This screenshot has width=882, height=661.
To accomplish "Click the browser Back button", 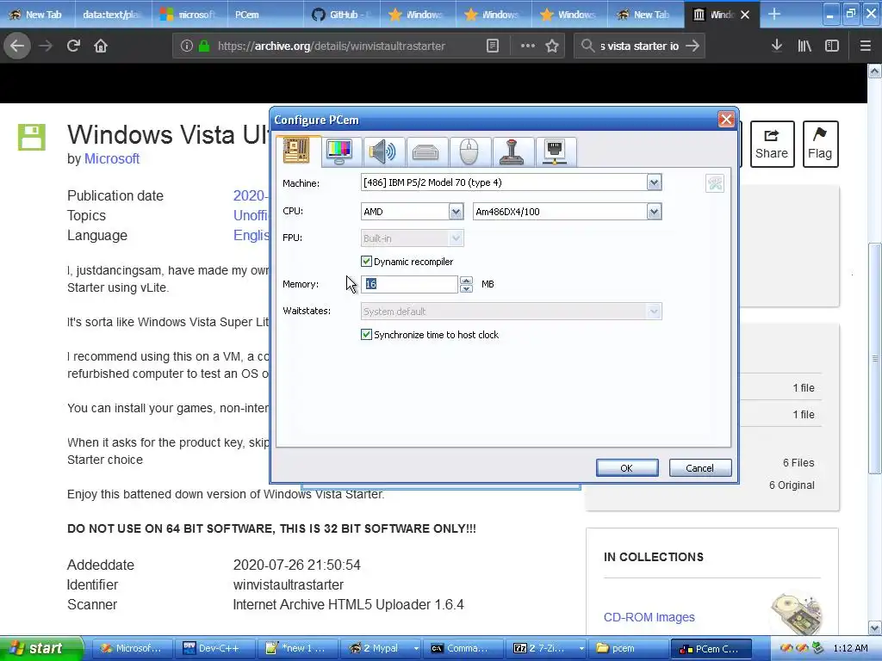I will coord(17,46).
